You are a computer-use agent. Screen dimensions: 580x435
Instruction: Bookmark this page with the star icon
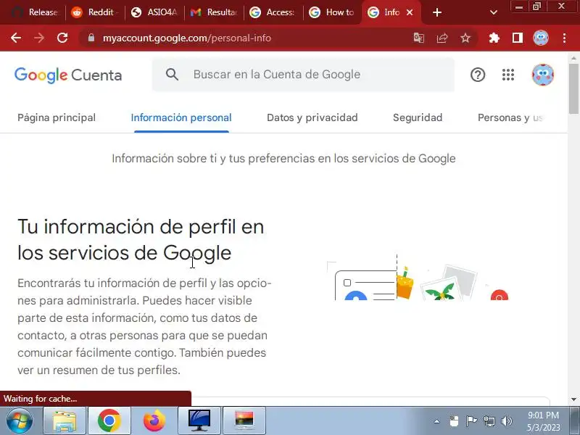tap(465, 38)
